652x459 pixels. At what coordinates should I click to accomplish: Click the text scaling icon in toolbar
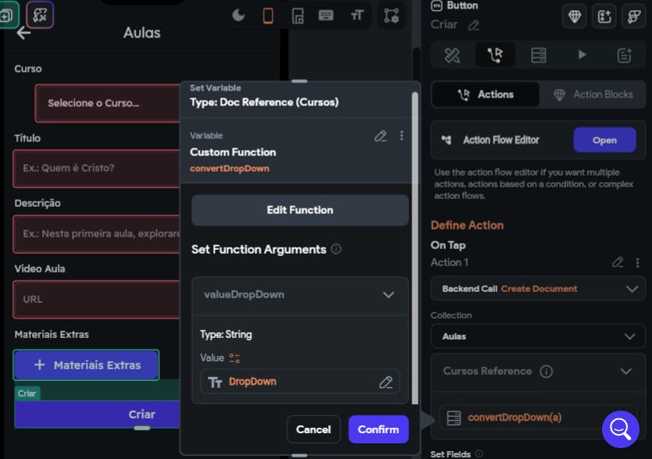(357, 15)
